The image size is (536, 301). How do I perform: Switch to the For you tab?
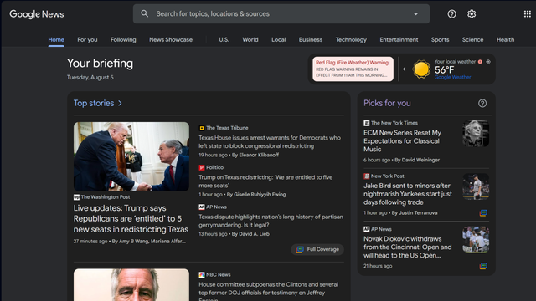point(87,39)
